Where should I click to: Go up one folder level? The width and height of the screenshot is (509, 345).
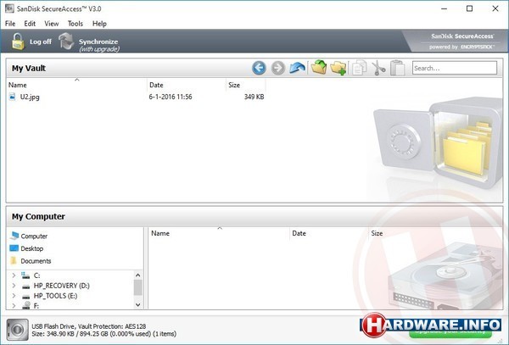[297, 68]
